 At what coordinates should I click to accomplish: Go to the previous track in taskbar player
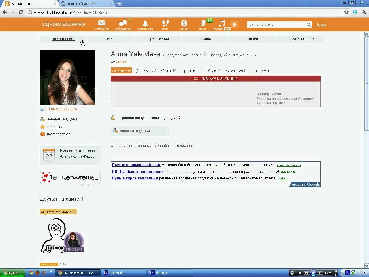(307, 273)
